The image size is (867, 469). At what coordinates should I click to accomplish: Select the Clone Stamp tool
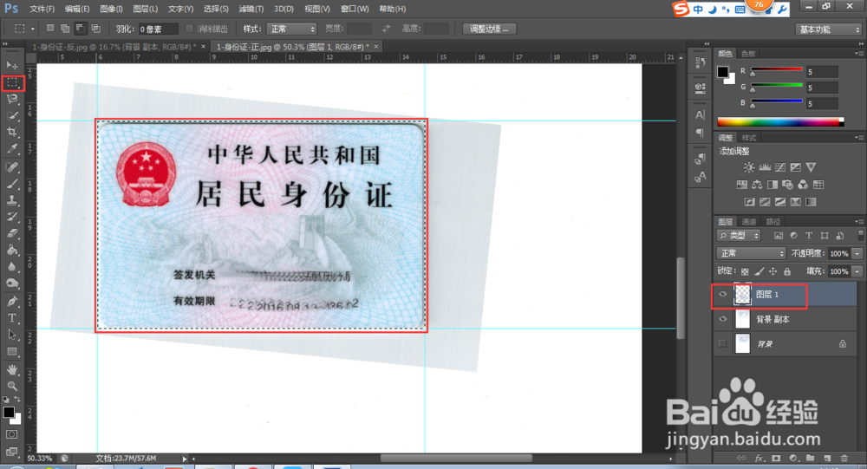[x=12, y=200]
